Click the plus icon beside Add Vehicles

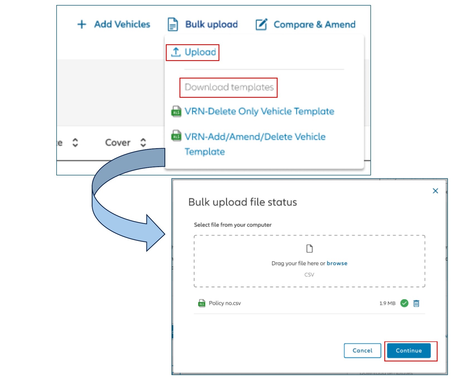(82, 25)
